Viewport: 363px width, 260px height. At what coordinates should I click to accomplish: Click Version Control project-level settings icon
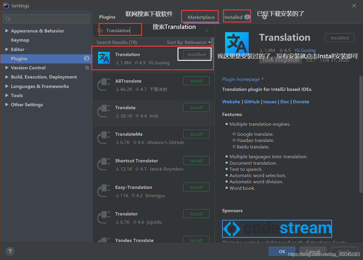[87, 68]
